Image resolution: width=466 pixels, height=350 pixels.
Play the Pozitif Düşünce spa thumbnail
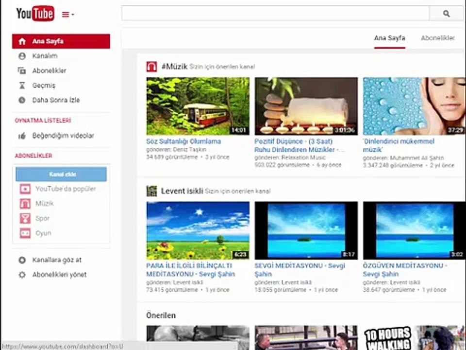[306, 106]
